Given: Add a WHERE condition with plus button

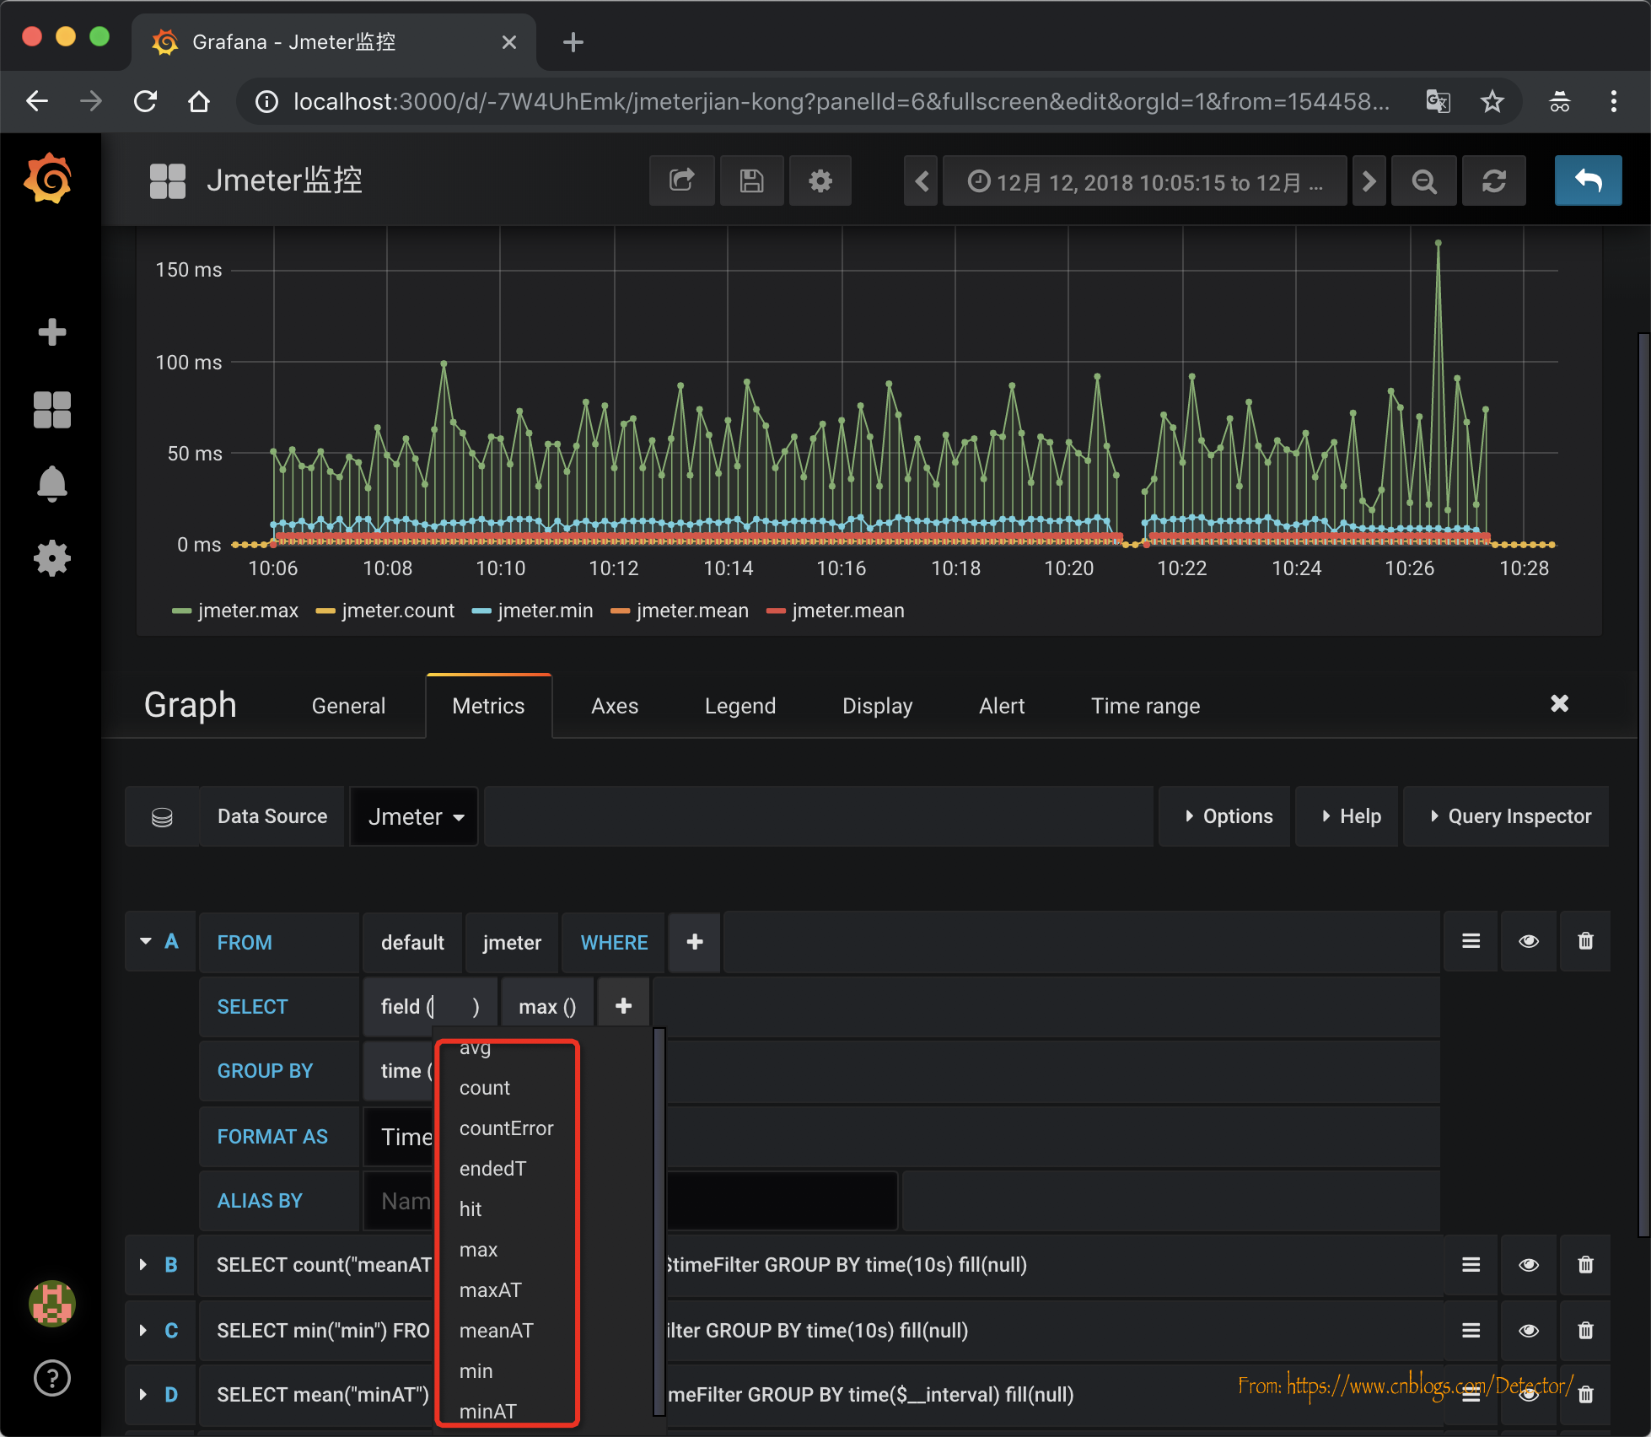Looking at the screenshot, I should tap(695, 942).
